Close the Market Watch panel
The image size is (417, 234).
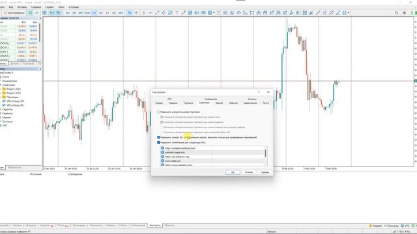tap(40, 18)
